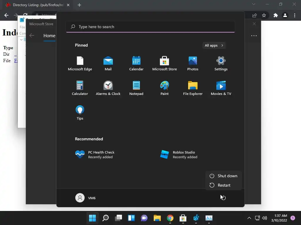Switch to Chrome on the taskbar
The width and height of the screenshot is (301, 225).
coord(170,218)
